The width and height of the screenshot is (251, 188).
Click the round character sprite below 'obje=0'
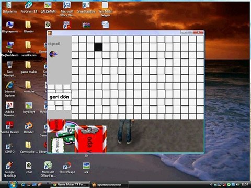click(x=53, y=54)
